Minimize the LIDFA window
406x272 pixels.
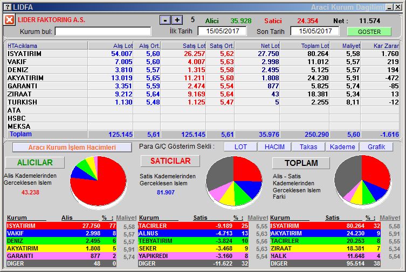coord(389,7)
